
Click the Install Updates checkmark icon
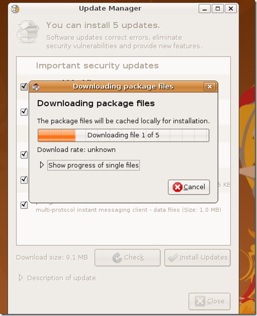click(x=173, y=258)
